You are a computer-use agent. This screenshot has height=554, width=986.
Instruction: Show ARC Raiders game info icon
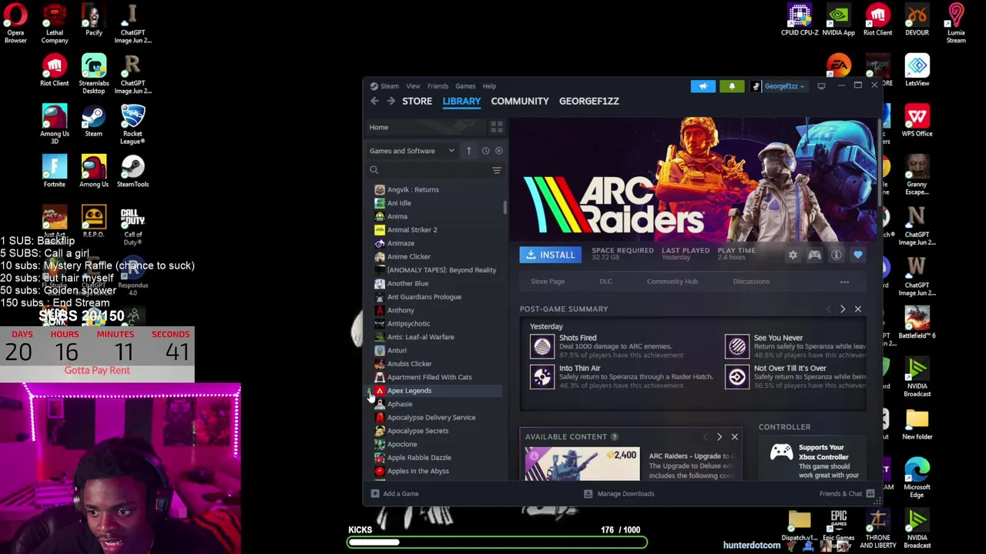click(836, 255)
